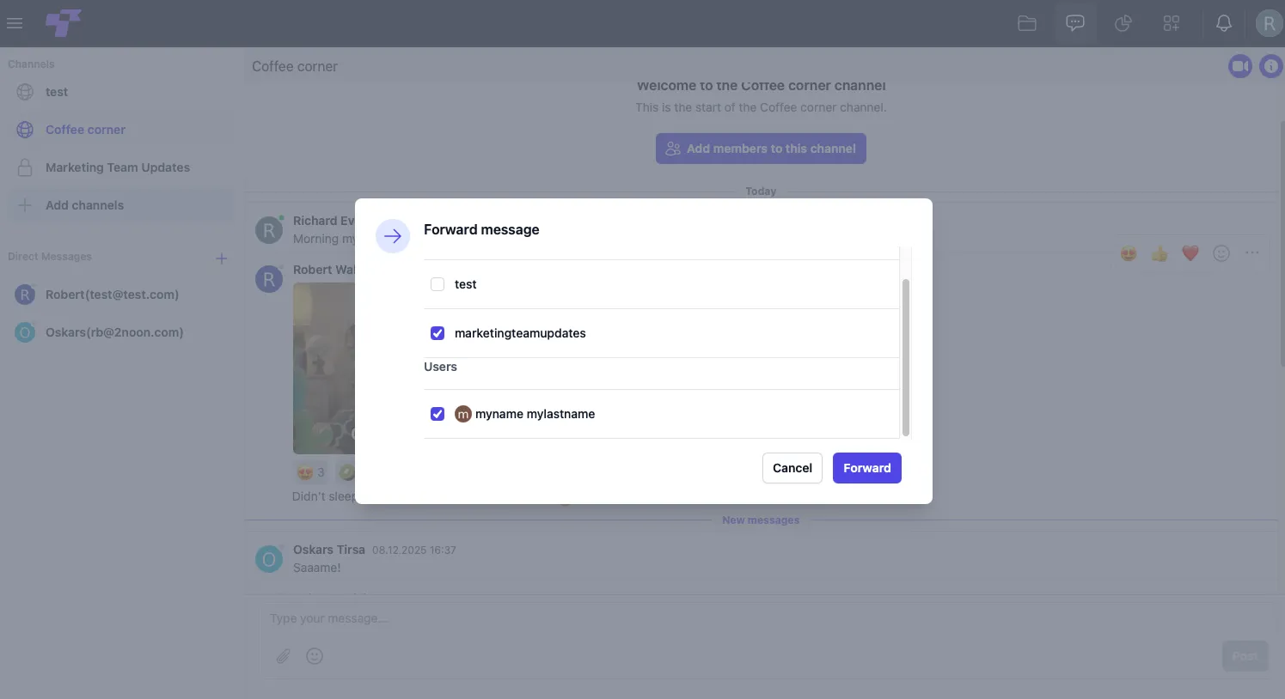Open the files folder icon in the header

tap(1027, 23)
